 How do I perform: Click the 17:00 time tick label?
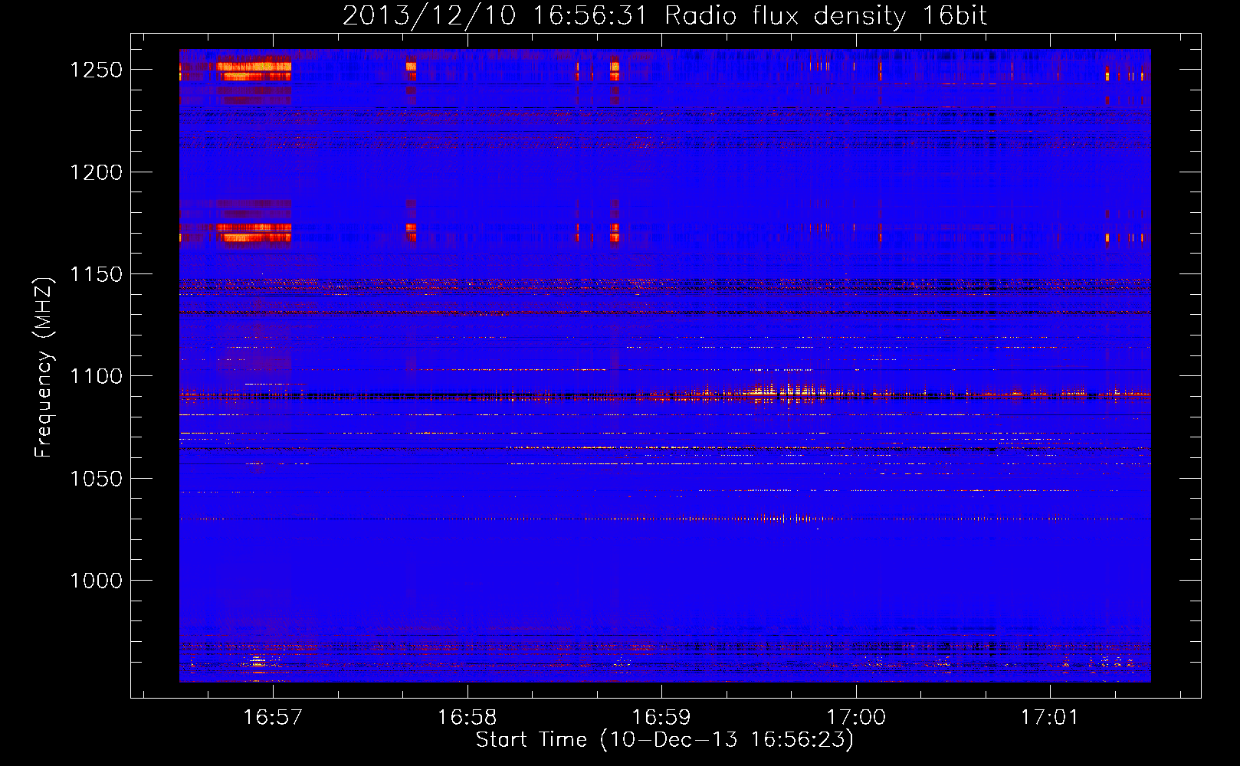855,718
